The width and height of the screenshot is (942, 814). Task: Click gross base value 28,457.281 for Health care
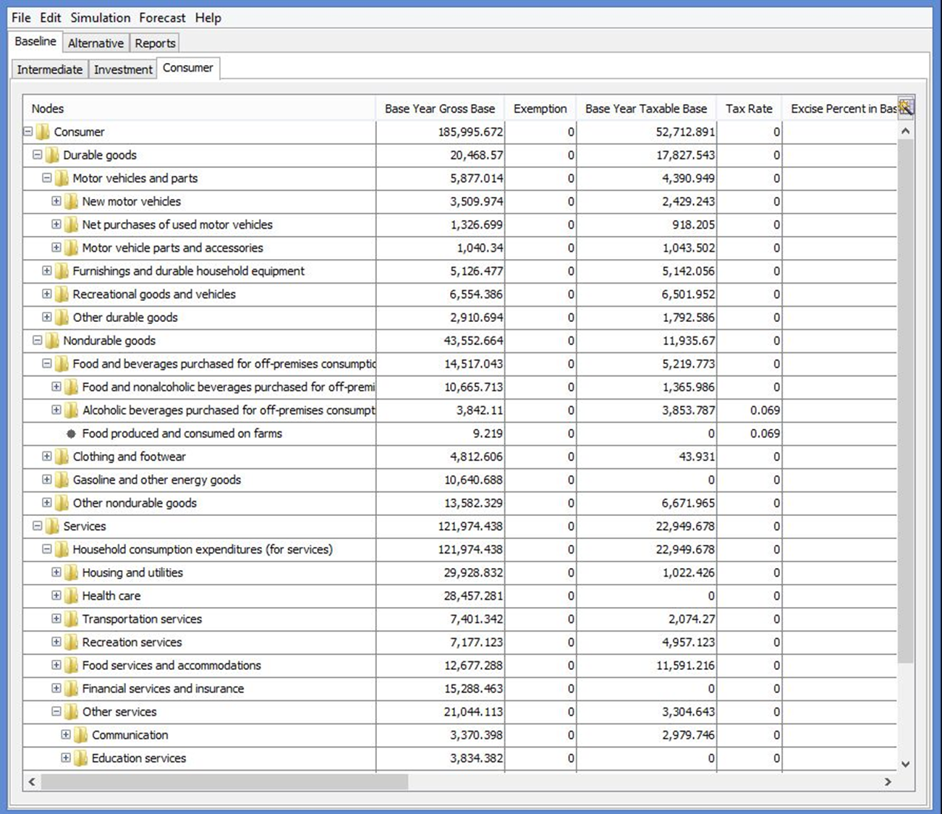(441, 595)
